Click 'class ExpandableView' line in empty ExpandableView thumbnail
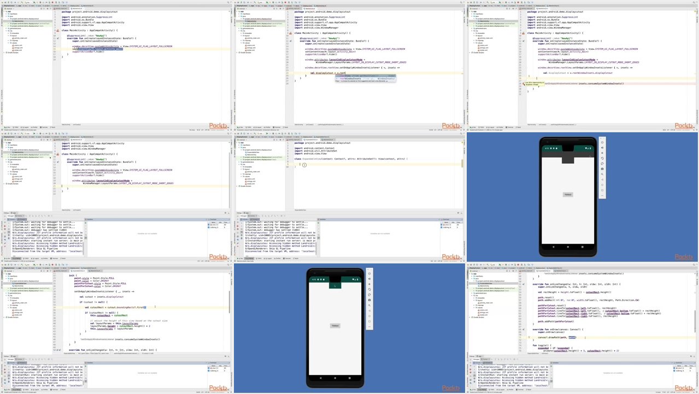 [350, 158]
